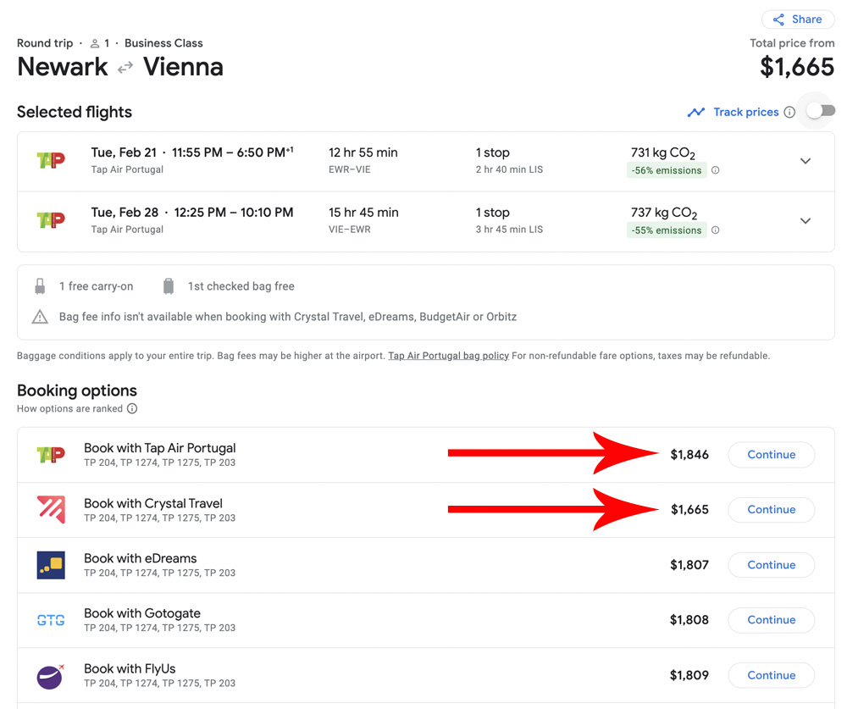Expand the Tue, Feb 28 flight details
The height and width of the screenshot is (709, 847).
[x=805, y=220]
